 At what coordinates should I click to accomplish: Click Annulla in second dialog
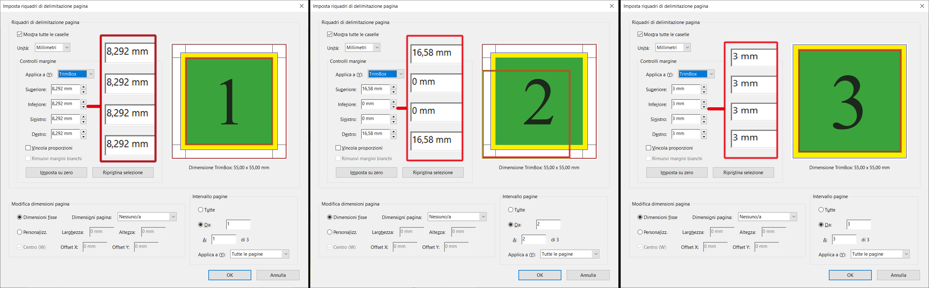(588, 275)
